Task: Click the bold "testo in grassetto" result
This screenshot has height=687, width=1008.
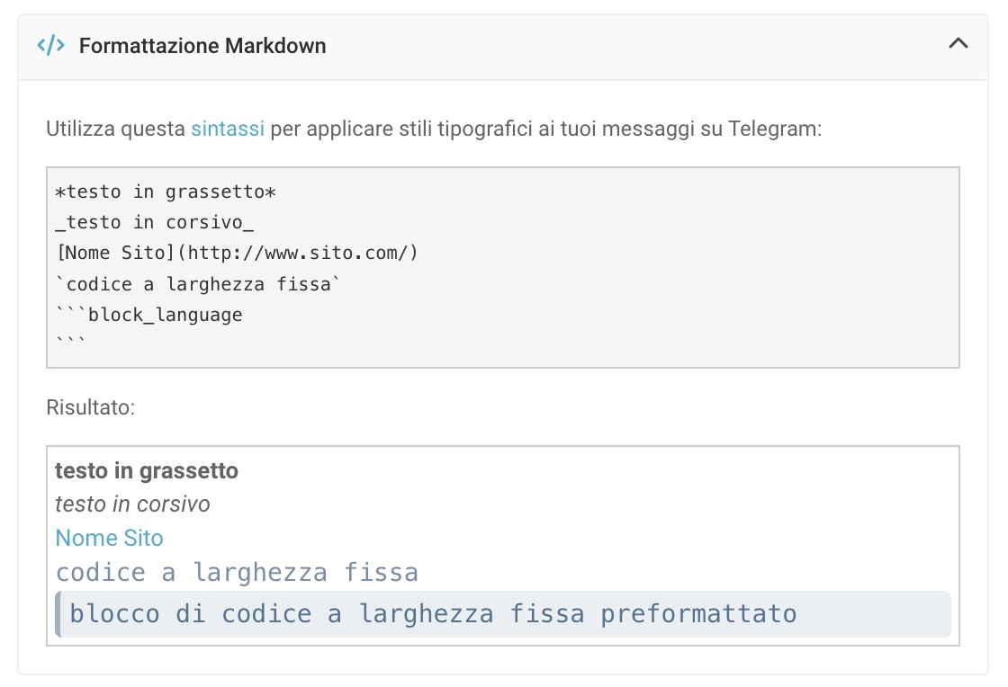Action: 147,470
